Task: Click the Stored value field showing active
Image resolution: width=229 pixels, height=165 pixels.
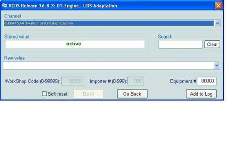Action: [x=75, y=44]
